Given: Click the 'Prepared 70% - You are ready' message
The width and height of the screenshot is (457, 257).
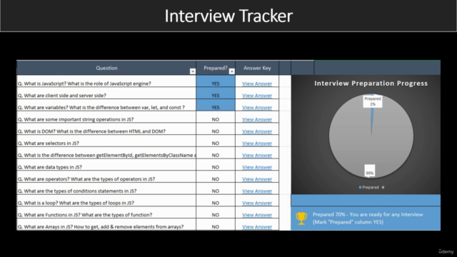Looking at the screenshot, I should [x=368, y=218].
